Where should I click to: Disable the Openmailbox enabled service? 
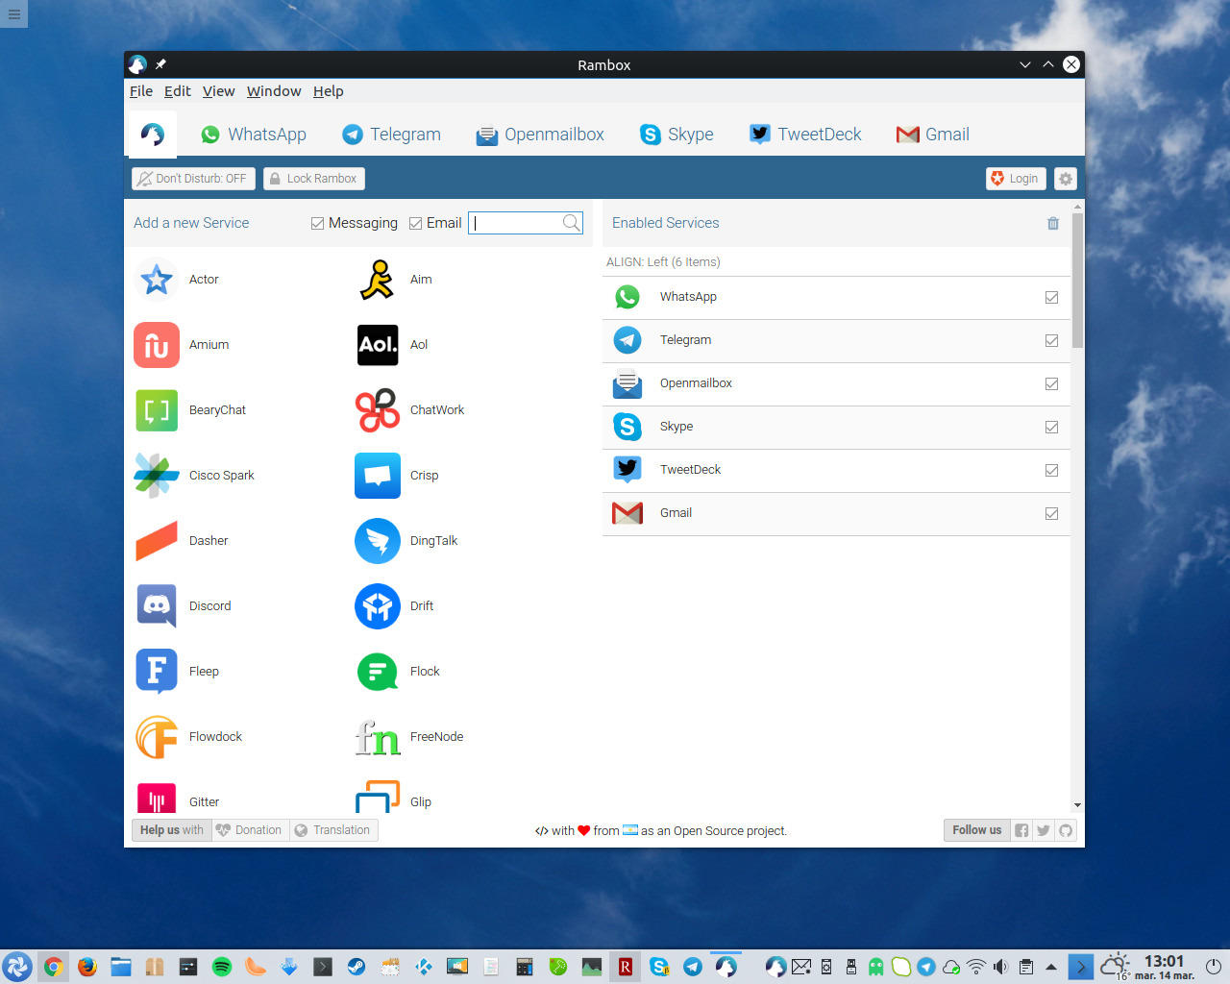(x=1051, y=383)
